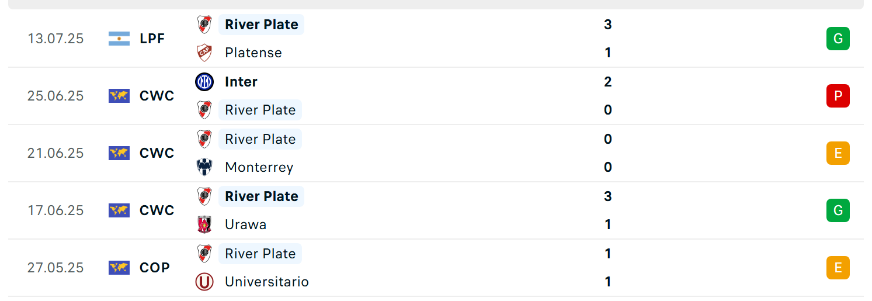This screenshot has height=301, width=872.
Task: Click the Inter Milan crest icon
Action: coord(204,82)
